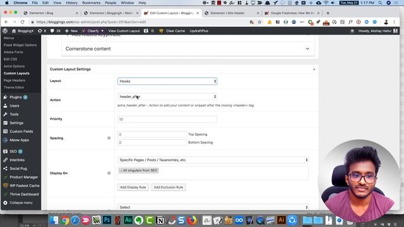Open the Chrome profile avatar
This screenshot has width=404, height=227.
coord(386,22)
